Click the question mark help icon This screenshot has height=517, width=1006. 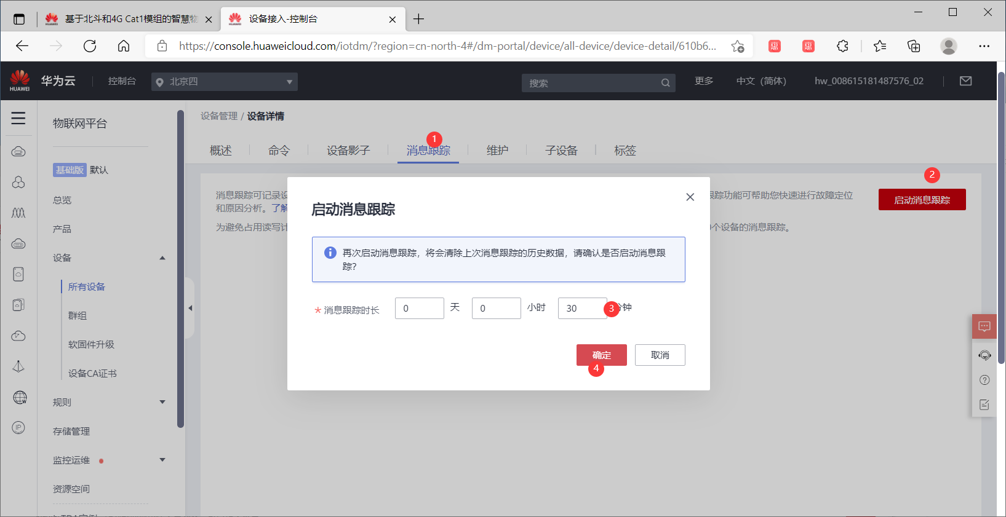point(984,380)
